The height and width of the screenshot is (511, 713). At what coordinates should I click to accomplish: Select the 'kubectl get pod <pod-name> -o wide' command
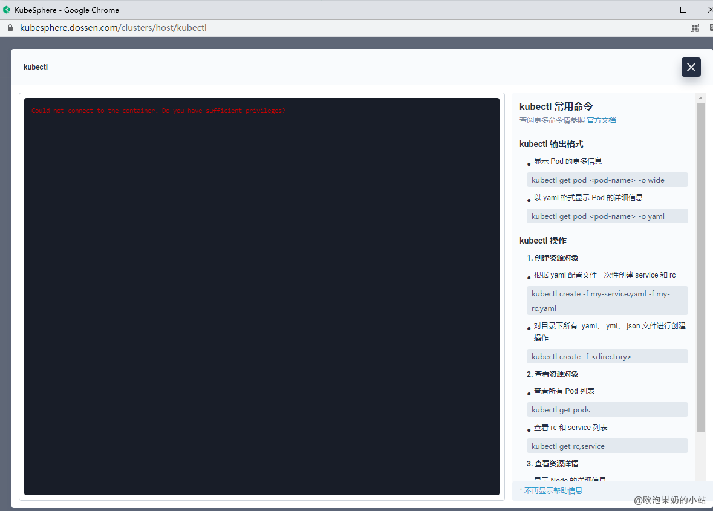click(607, 180)
